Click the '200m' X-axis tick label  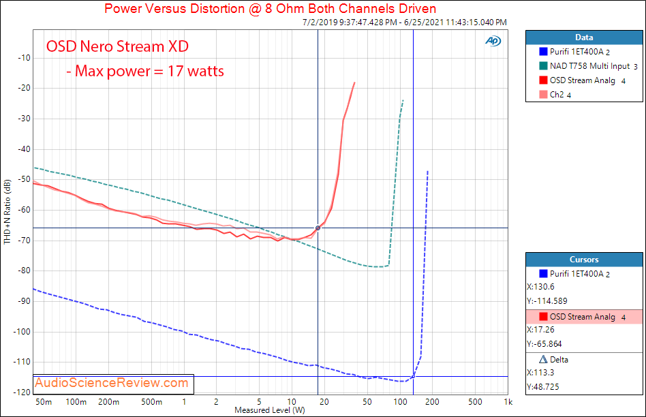coord(109,402)
